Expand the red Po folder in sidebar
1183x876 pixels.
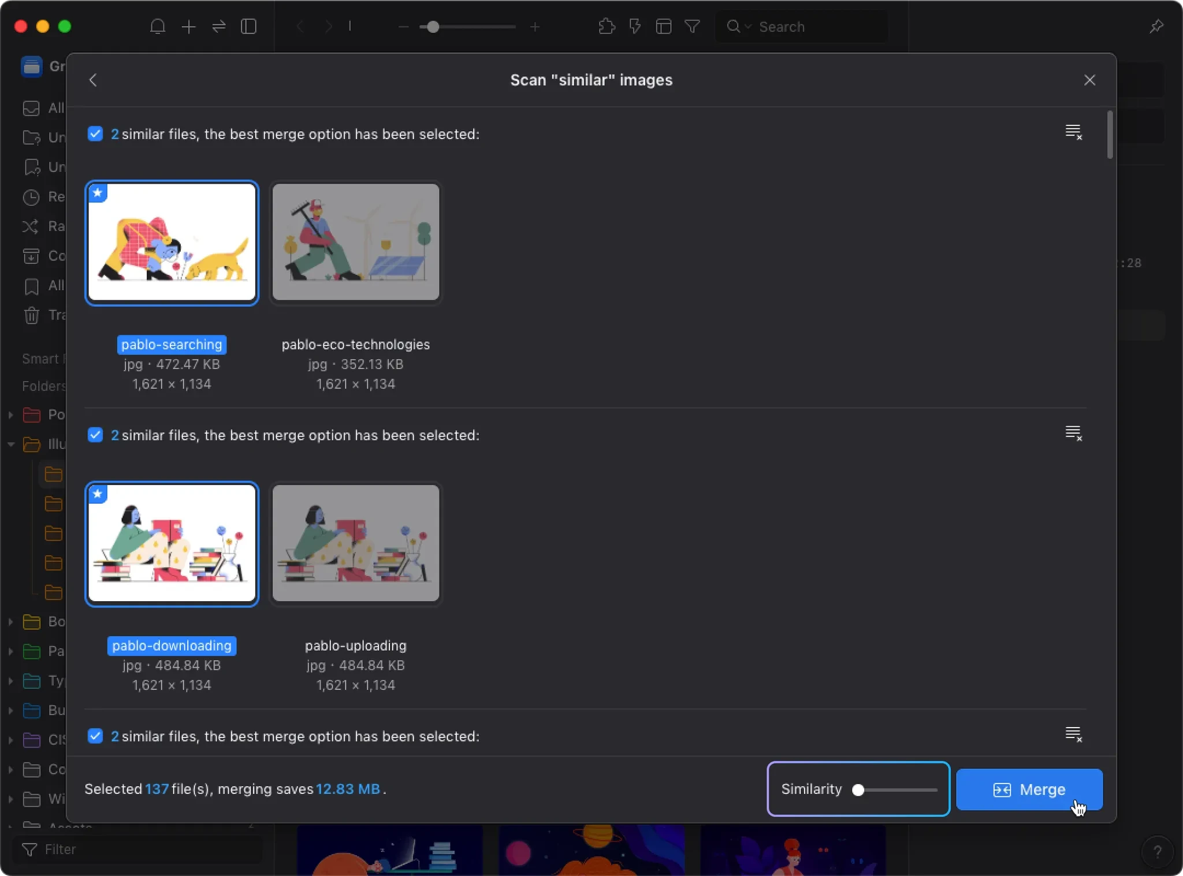[x=10, y=415]
